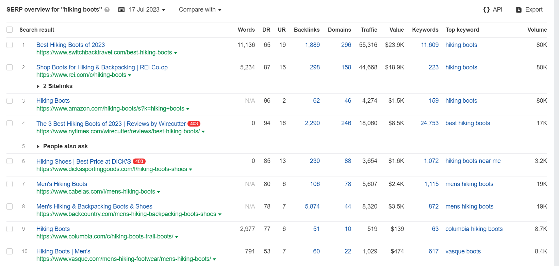Tick checkbox for DICK'S Hiking Shoes row
The image size is (559, 266).
point(10,161)
